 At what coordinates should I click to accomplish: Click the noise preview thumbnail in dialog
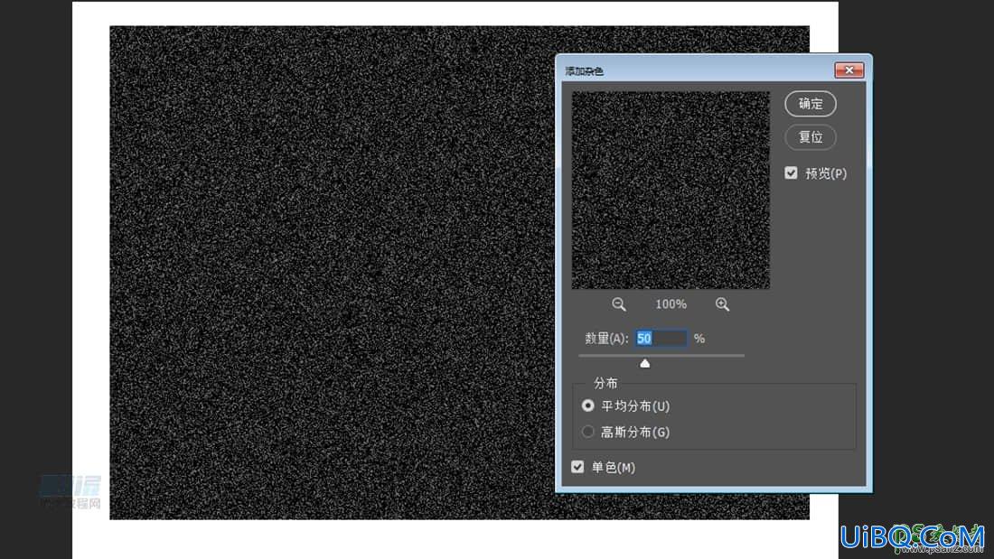click(670, 191)
